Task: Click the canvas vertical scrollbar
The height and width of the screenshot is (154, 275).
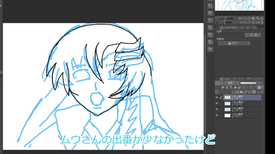Action: (x=205, y=84)
